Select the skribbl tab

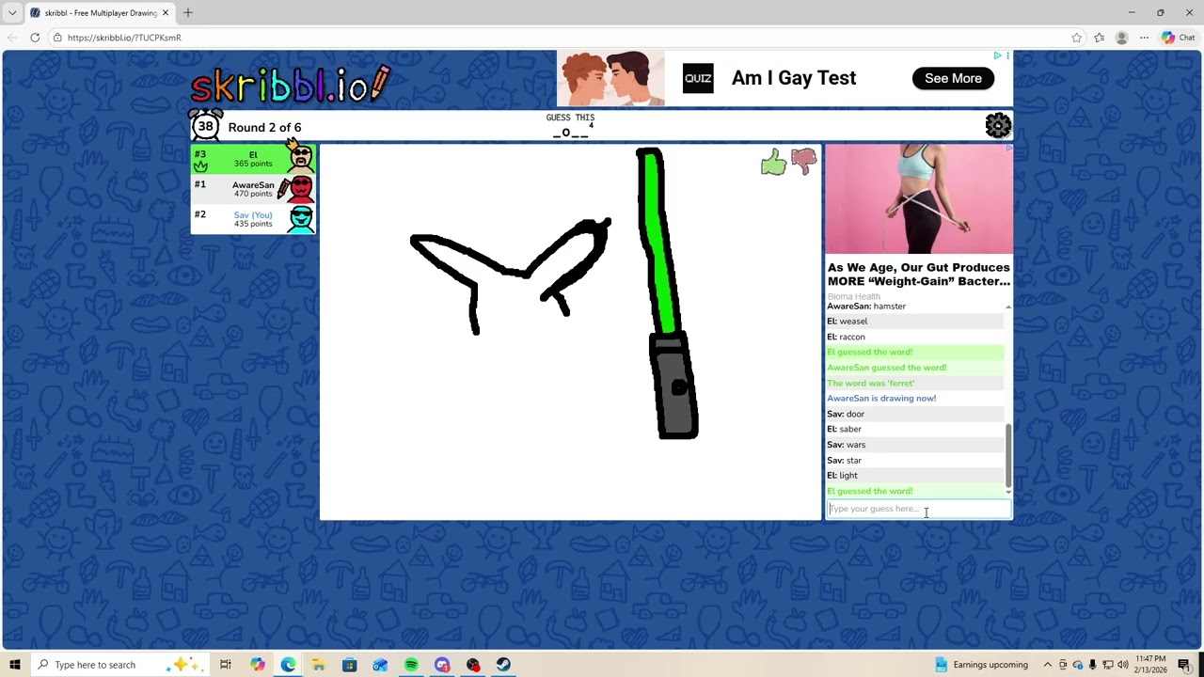[99, 13]
